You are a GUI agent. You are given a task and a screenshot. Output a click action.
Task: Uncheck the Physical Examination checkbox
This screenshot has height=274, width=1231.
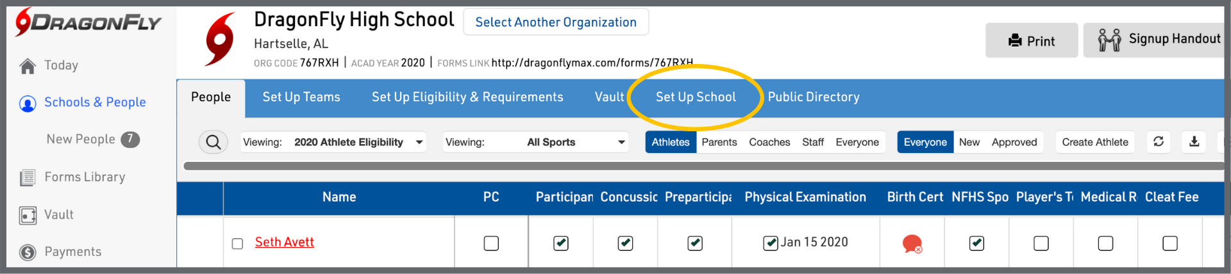tap(770, 243)
